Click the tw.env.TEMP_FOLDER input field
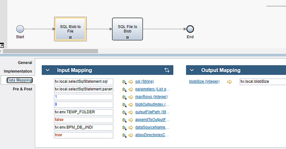The width and height of the screenshot is (286, 149). pyautogui.click(x=83, y=112)
